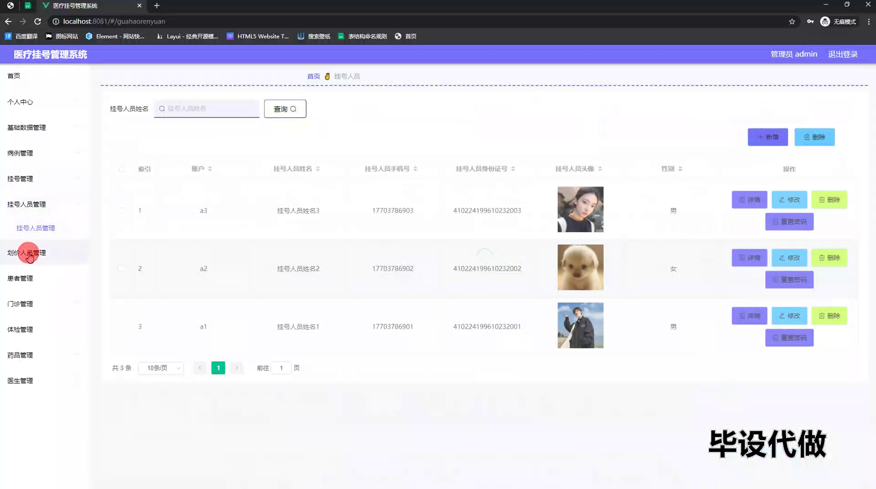
Task: Click the 挂号人员姓名 search input
Action: 207,109
